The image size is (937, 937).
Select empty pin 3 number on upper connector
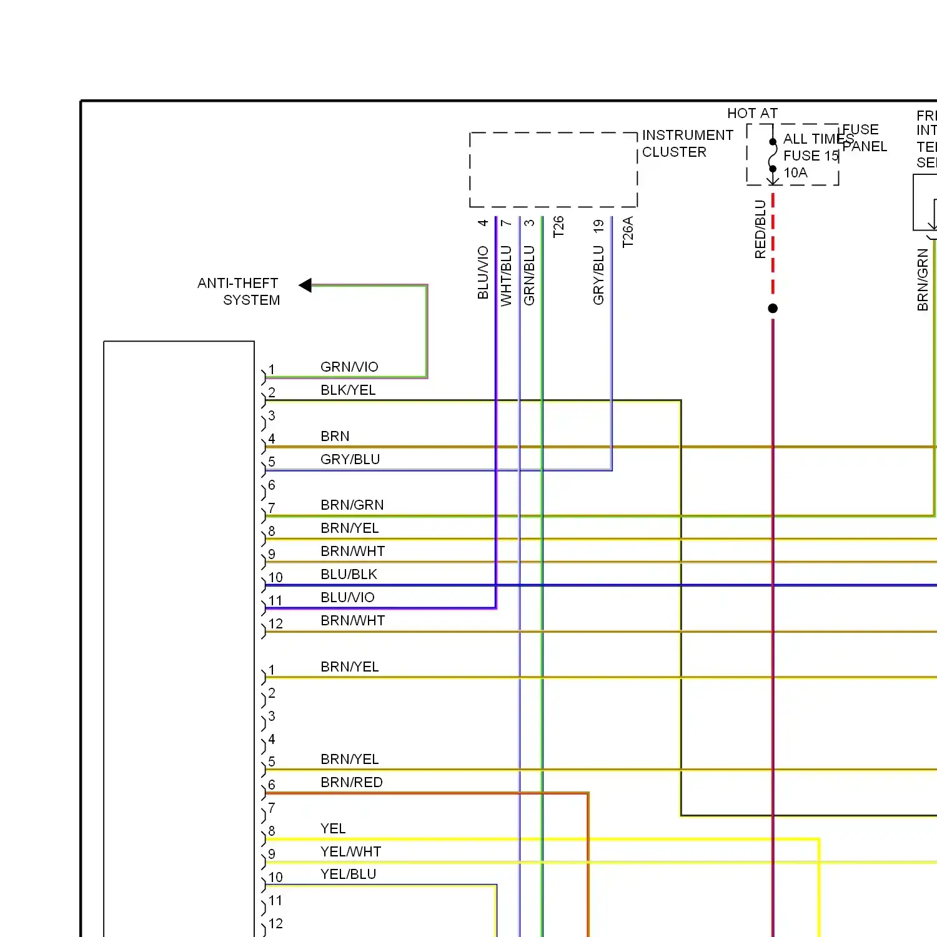(272, 415)
